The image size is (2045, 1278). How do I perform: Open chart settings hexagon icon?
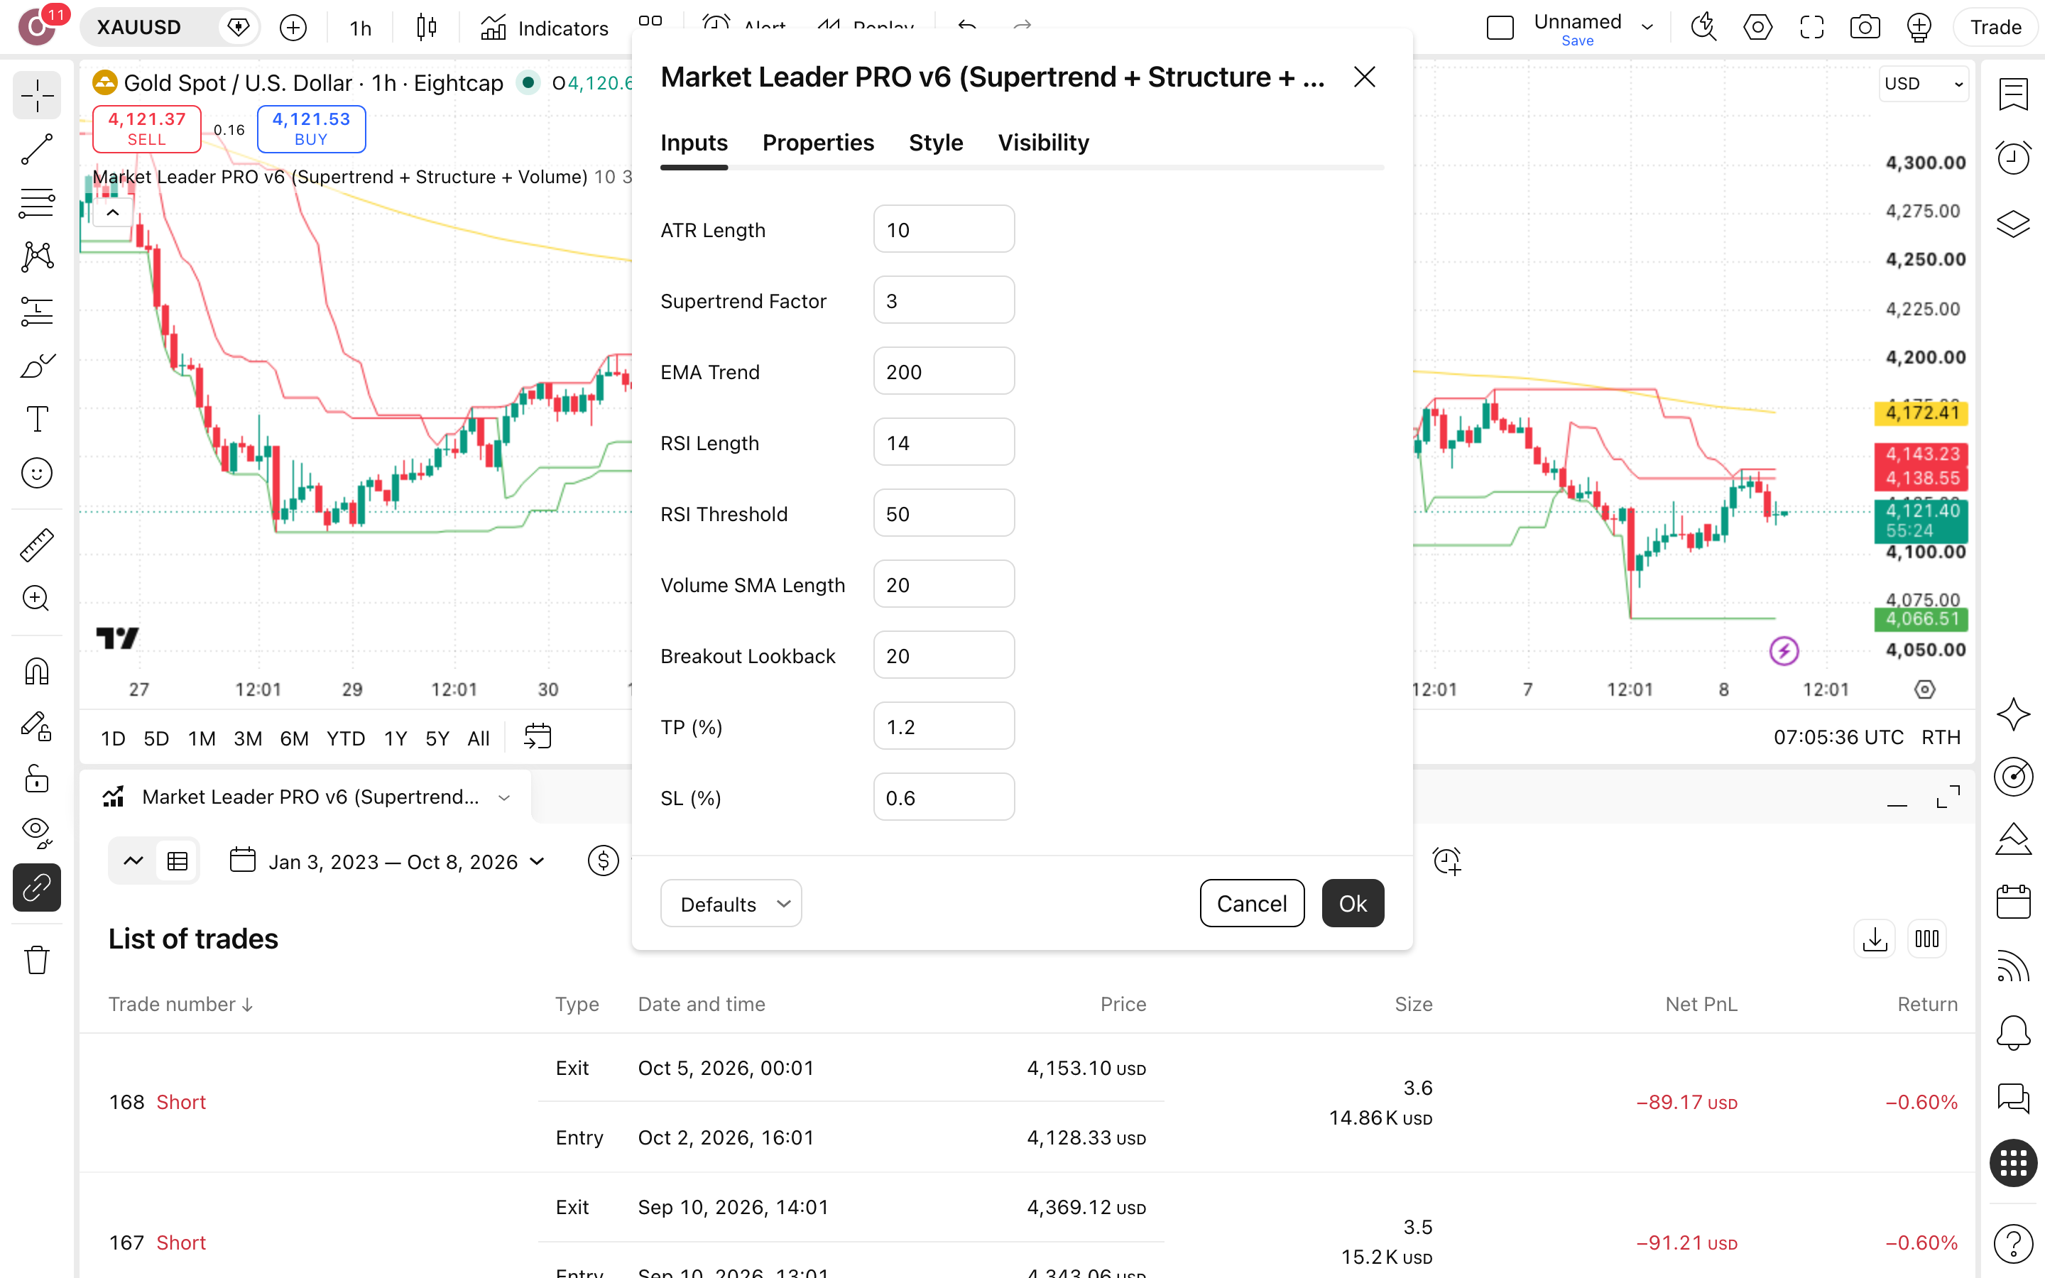tap(1757, 27)
